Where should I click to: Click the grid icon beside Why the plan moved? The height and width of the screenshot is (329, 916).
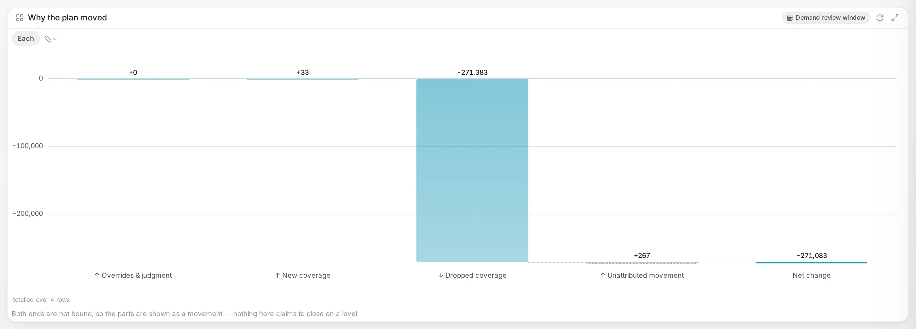[x=20, y=18]
